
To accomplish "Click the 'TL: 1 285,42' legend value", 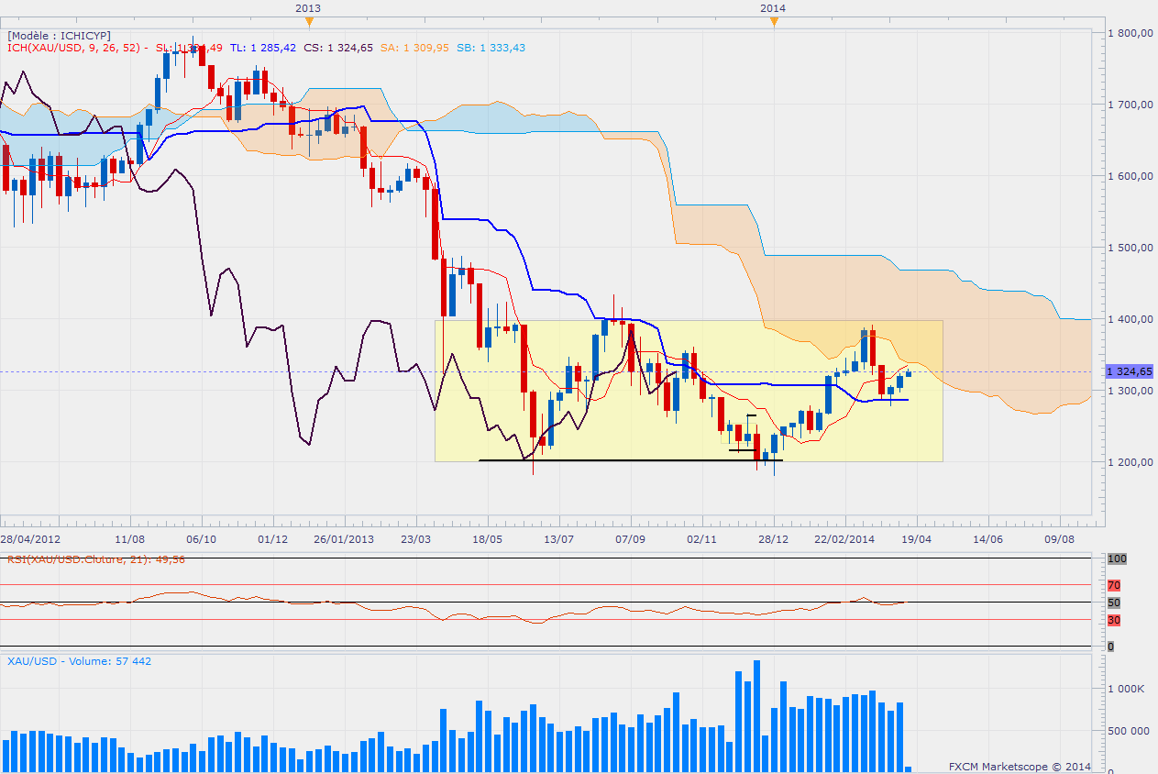I will click(x=261, y=48).
